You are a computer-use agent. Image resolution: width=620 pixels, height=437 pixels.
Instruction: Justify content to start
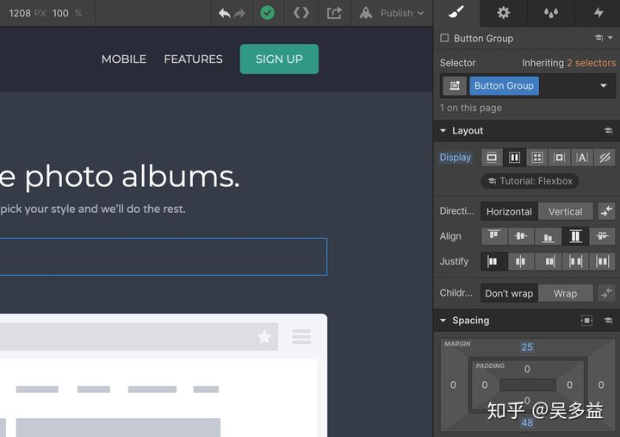[493, 261]
